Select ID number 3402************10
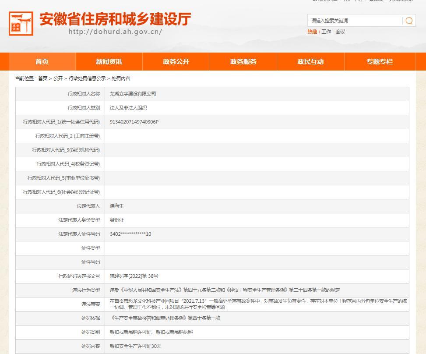The image size is (426, 354). pyautogui.click(x=130, y=234)
